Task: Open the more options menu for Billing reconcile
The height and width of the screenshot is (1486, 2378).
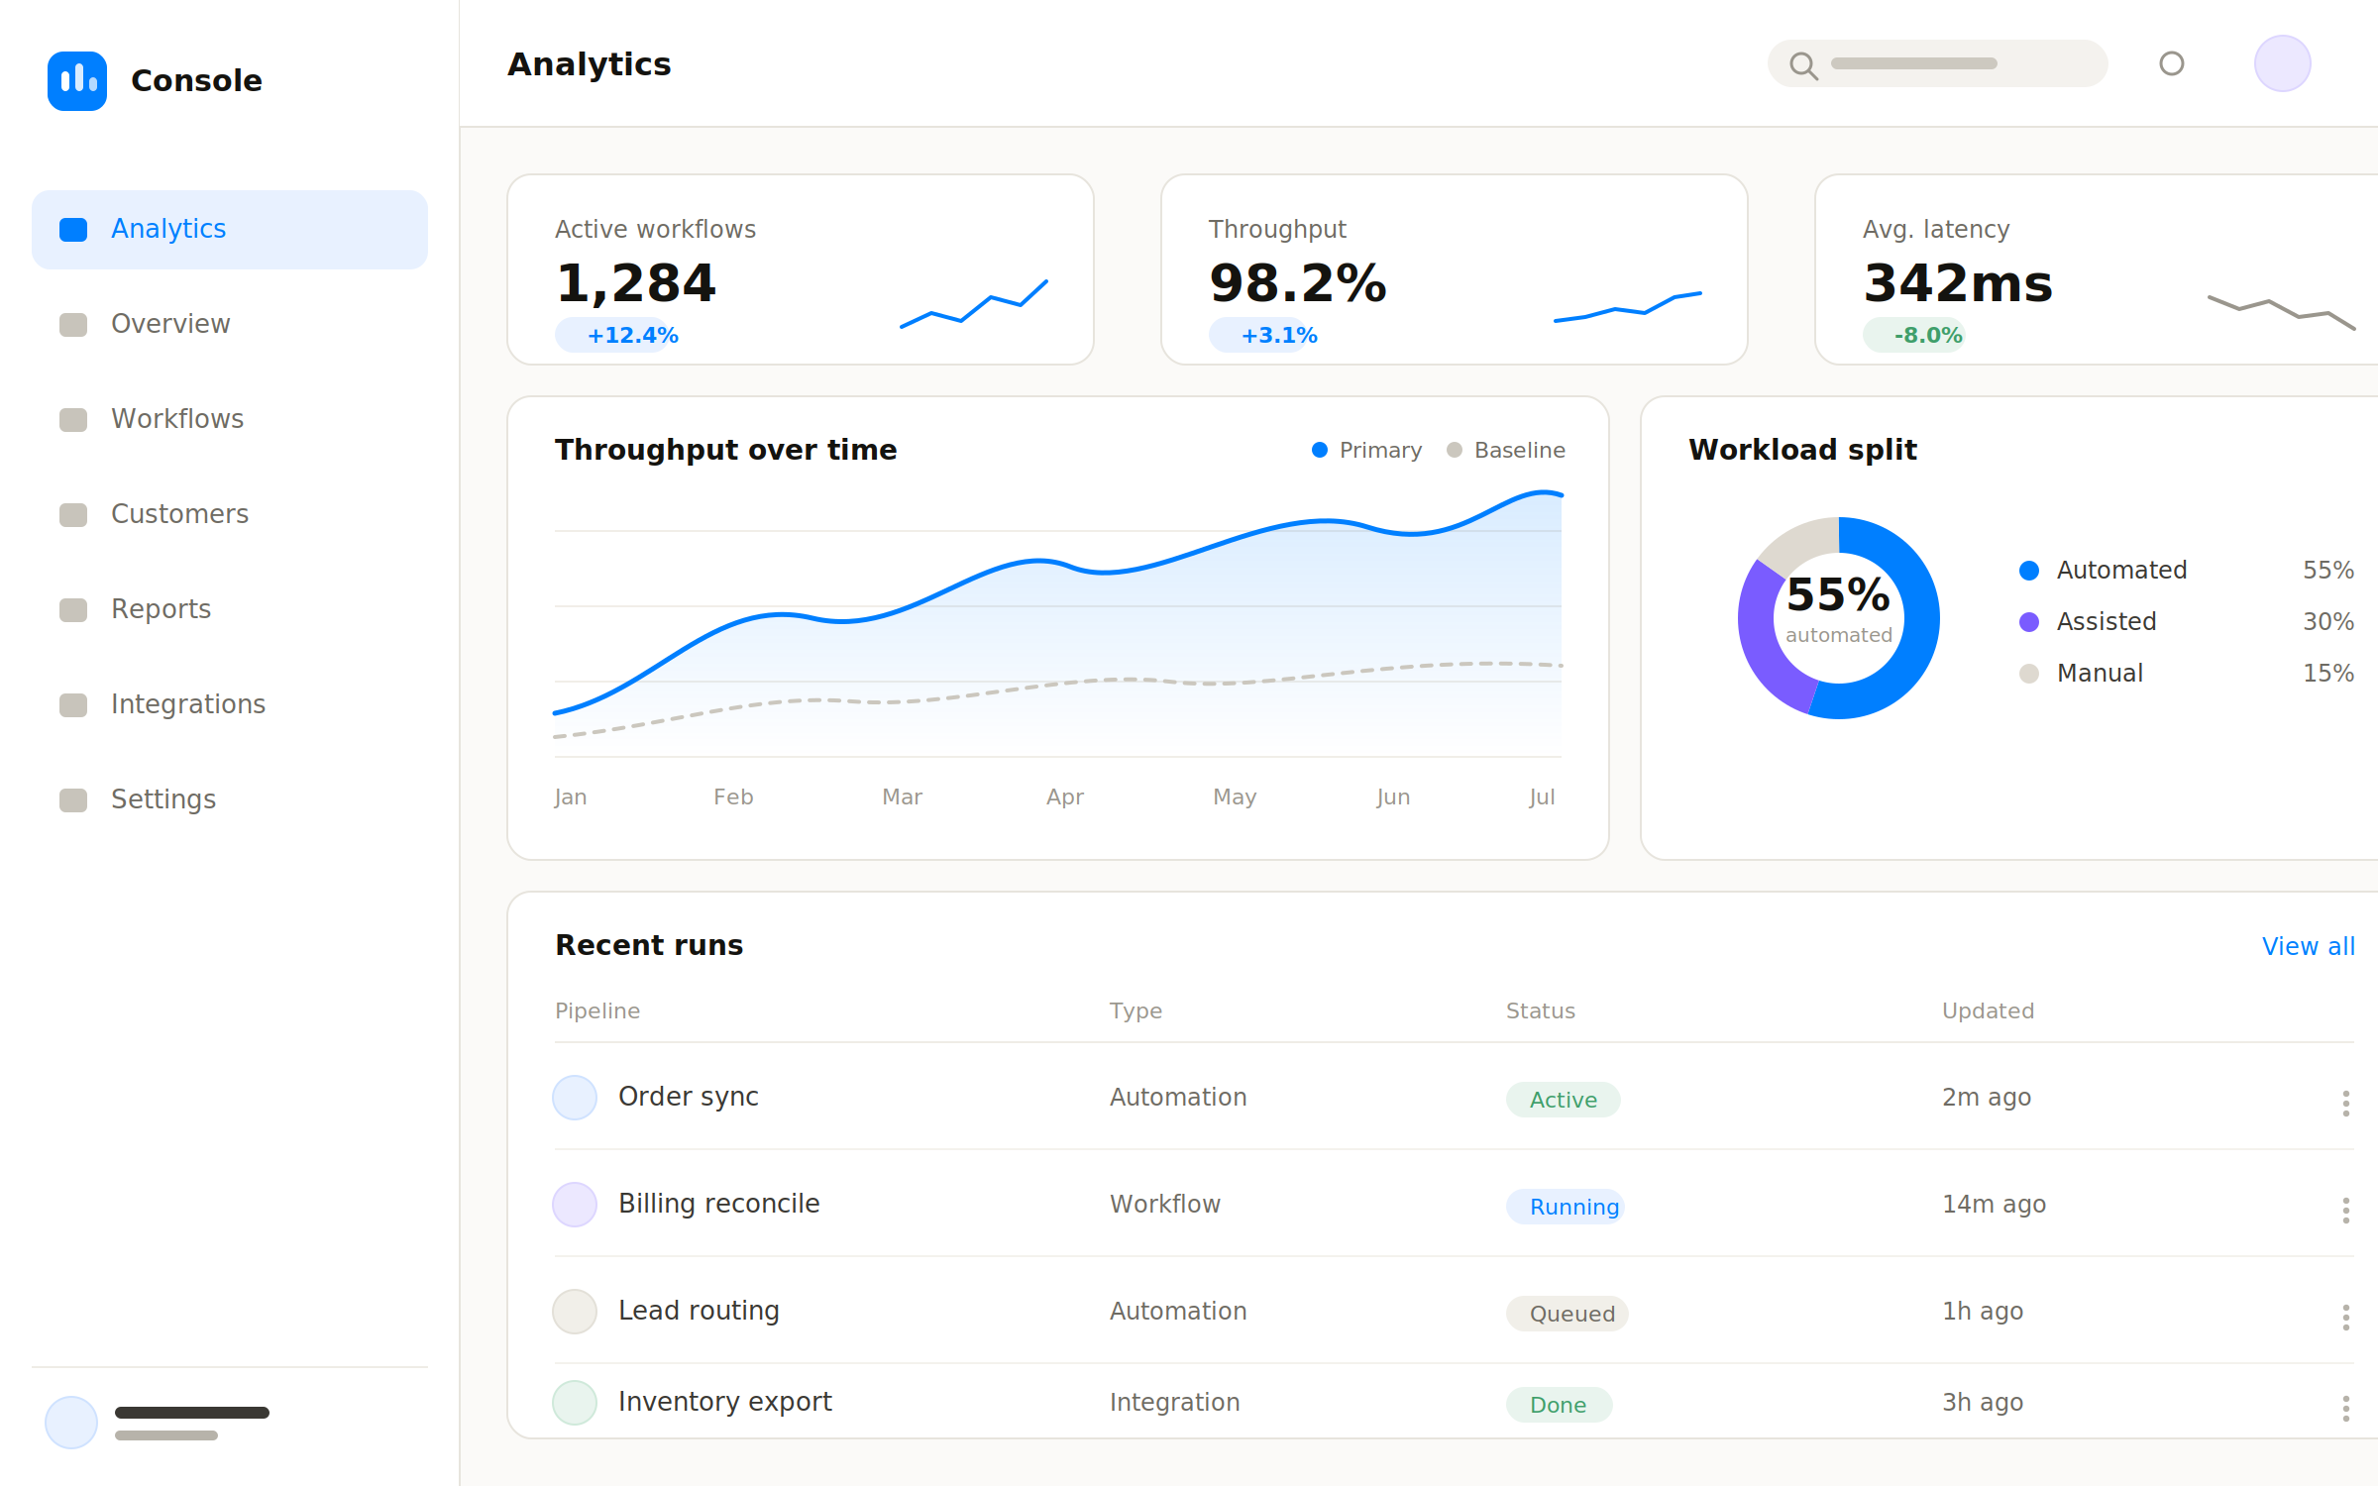Action: click(2345, 1210)
